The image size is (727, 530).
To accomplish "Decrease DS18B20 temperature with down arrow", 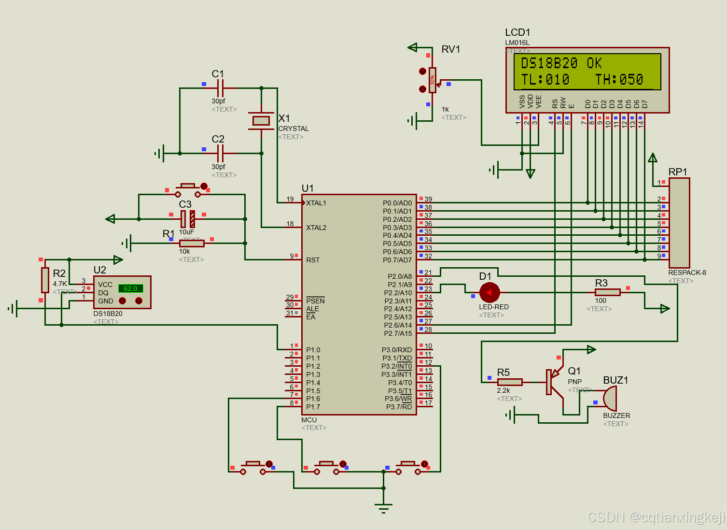I will (x=123, y=301).
